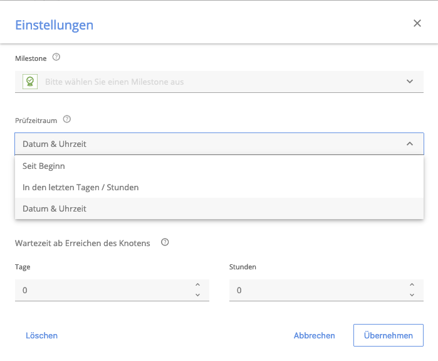Apply settings with Übernehmen button
This screenshot has height=361, width=438.
click(x=388, y=335)
